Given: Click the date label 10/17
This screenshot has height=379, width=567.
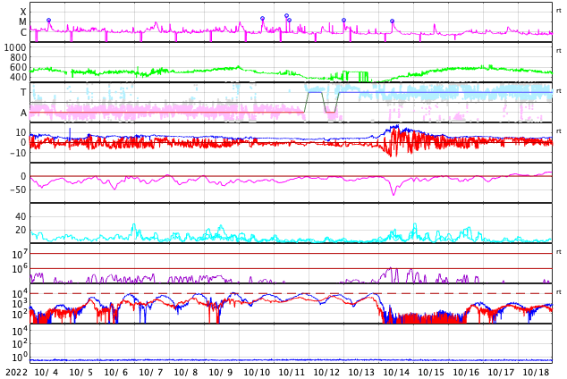Looking at the screenshot, I should 501,373.
